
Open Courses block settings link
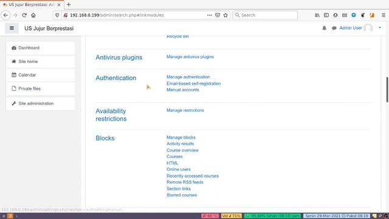tap(174, 157)
